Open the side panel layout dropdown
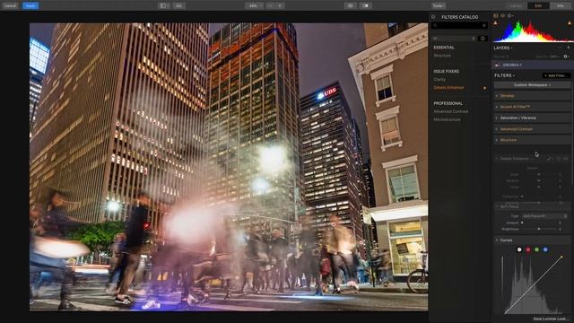 pyautogui.click(x=164, y=6)
